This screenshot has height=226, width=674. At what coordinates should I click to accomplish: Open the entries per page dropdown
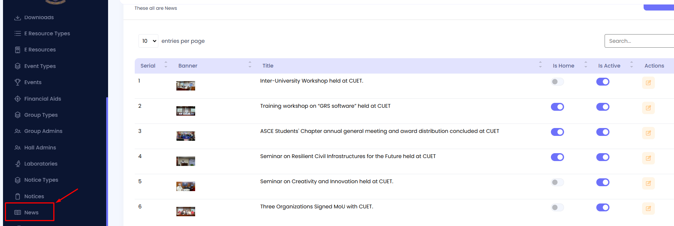pyautogui.click(x=148, y=41)
